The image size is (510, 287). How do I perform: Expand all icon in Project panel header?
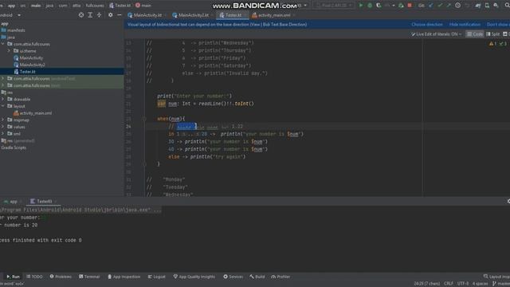click(90, 15)
